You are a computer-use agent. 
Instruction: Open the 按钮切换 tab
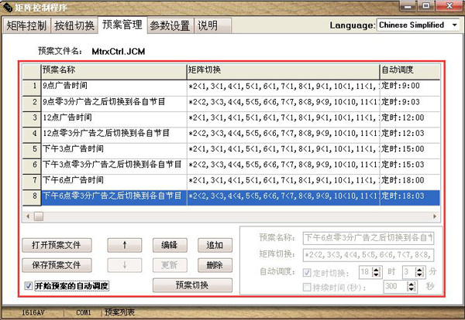[x=74, y=26]
